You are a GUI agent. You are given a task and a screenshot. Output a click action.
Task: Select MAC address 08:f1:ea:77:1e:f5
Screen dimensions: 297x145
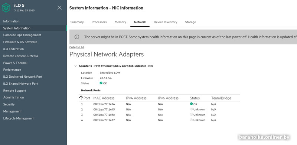(x=104, y=109)
